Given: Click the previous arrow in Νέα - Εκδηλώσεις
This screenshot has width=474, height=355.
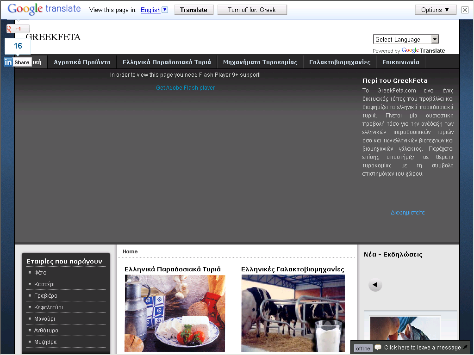Looking at the screenshot, I should point(375,285).
